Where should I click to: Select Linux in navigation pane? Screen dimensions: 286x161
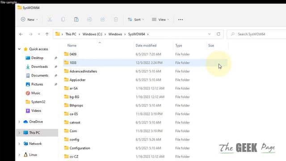[33, 155]
